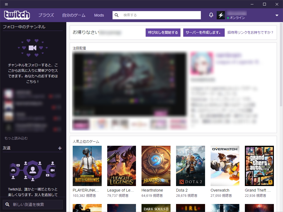283x212 pixels.
Task: Switch to the Mods tab
Action: click(99, 15)
